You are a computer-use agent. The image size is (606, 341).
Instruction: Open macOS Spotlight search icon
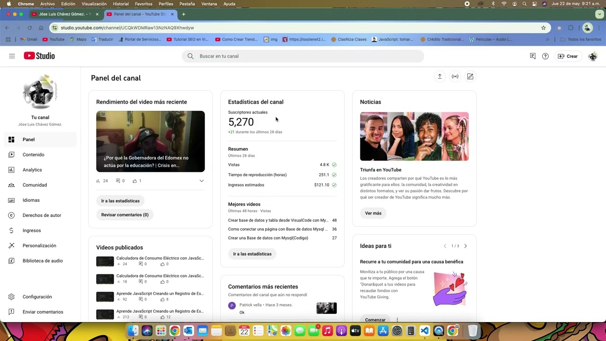click(x=524, y=4)
